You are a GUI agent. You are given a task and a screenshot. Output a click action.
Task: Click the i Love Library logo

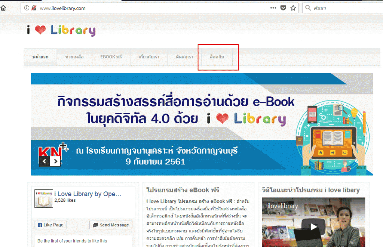(61, 30)
